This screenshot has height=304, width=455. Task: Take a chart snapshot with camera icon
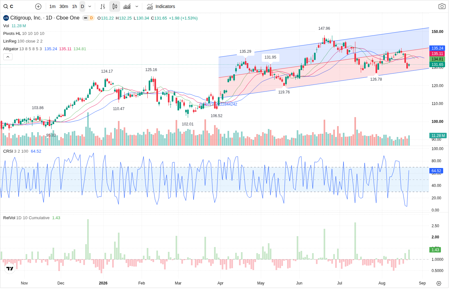tap(442, 6)
